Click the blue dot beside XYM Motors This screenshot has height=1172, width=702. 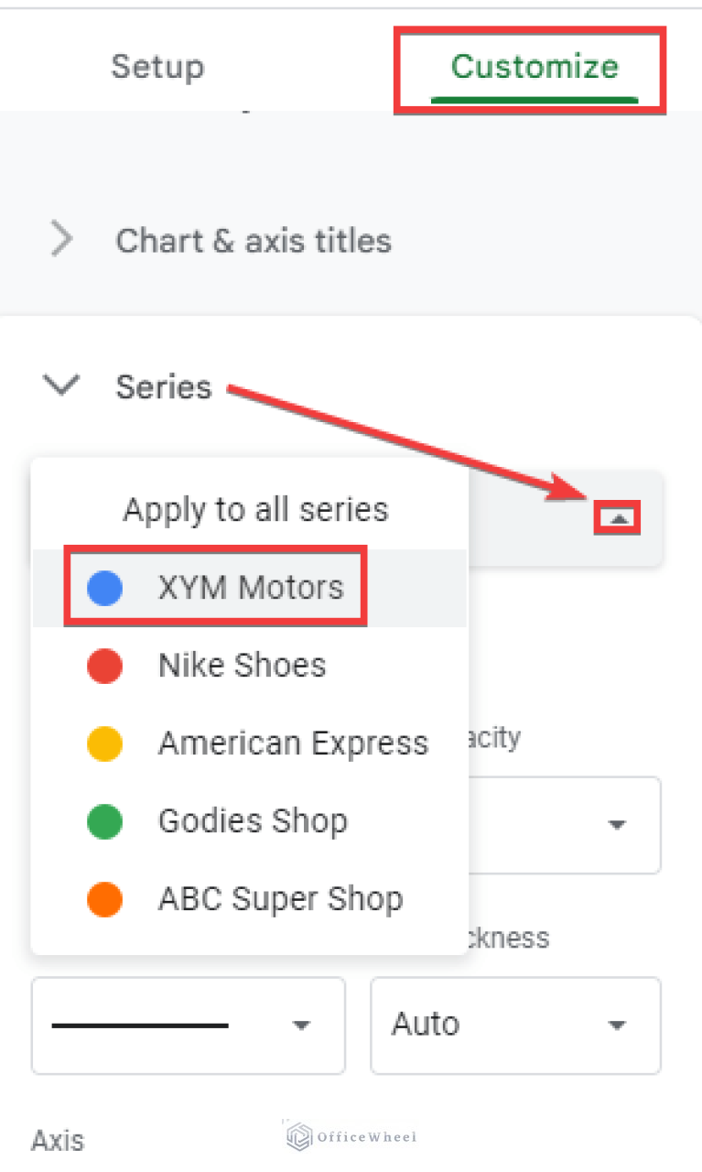(x=103, y=587)
